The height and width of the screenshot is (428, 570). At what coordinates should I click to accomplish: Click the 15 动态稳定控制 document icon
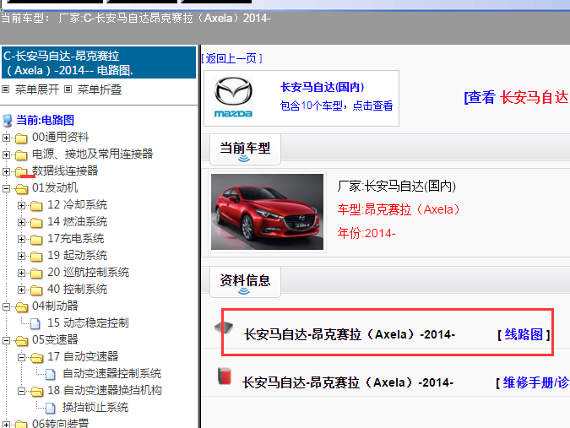pyautogui.click(x=35, y=323)
